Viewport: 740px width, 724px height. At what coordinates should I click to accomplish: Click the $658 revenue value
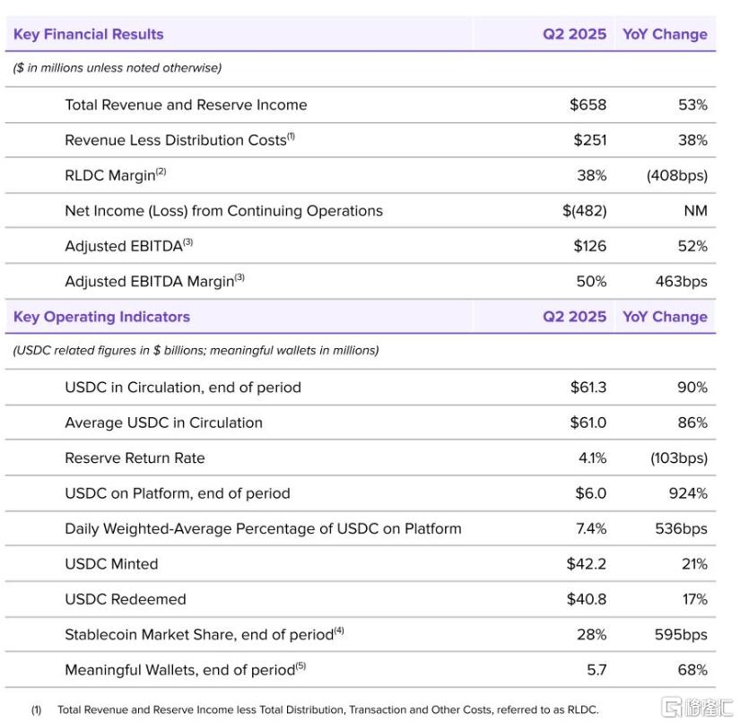588,105
